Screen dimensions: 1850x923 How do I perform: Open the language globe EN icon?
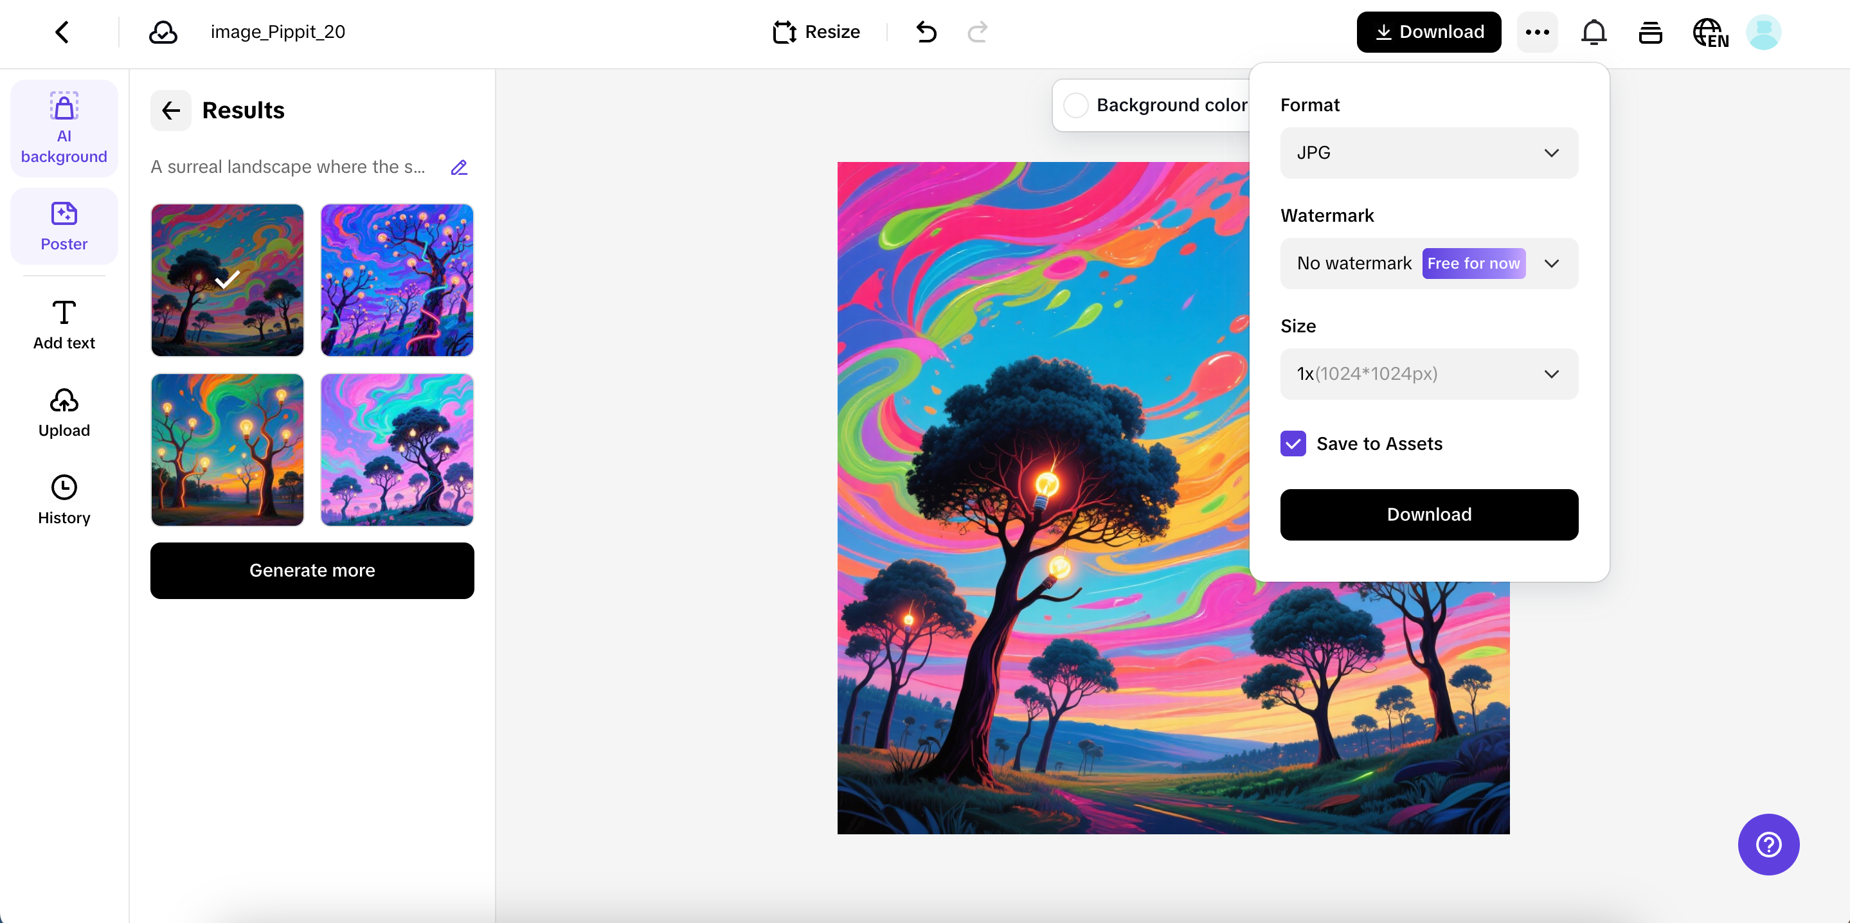1710,32
